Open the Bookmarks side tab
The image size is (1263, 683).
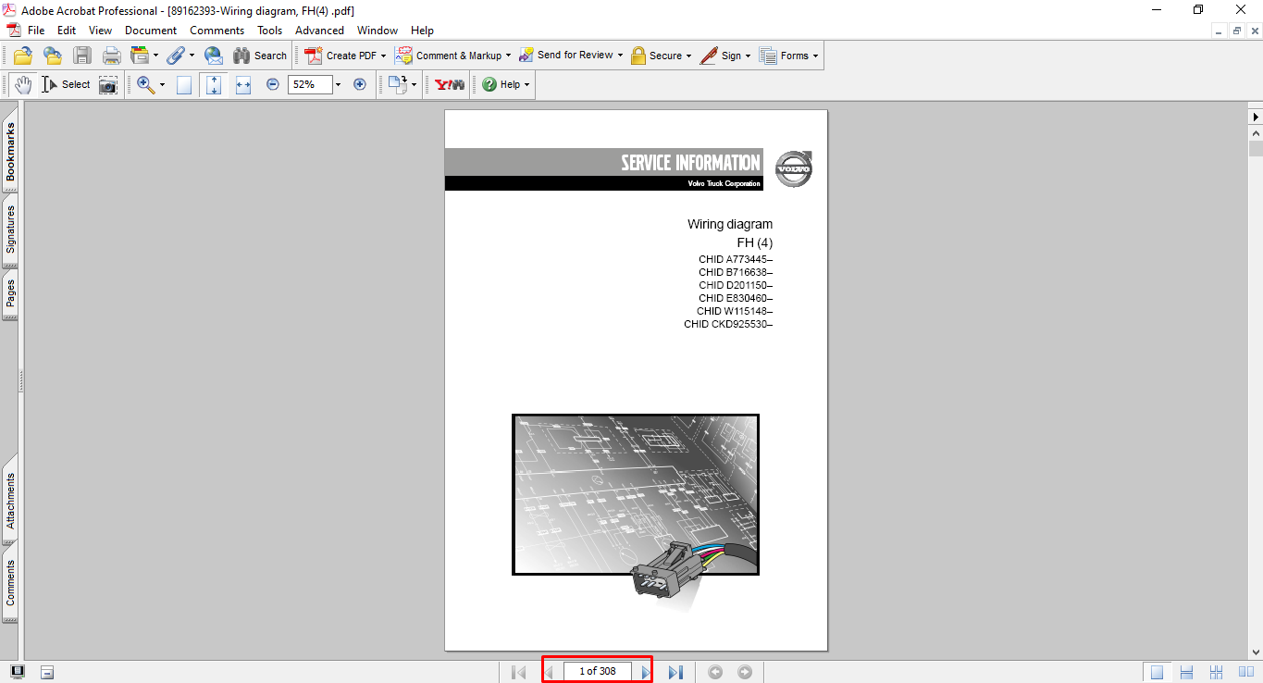click(x=10, y=153)
